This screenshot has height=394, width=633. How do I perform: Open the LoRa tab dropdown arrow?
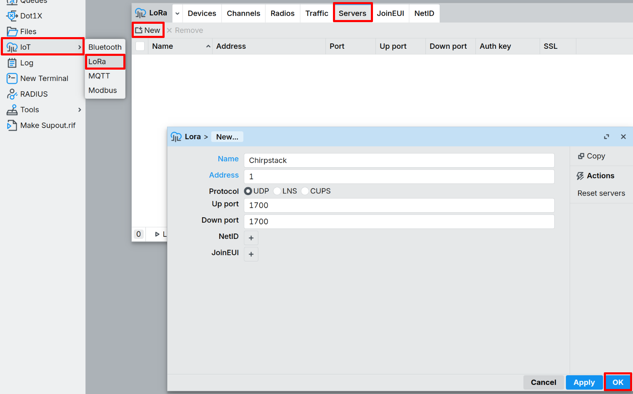[x=178, y=13]
